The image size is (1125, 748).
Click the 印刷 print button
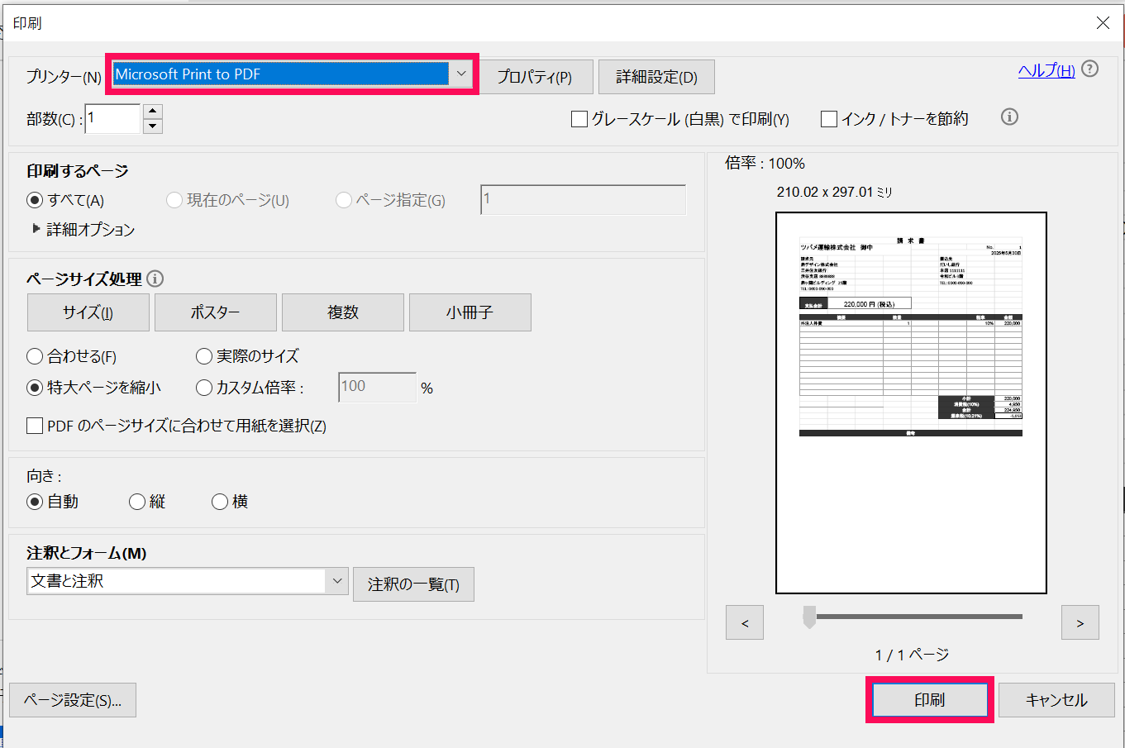tap(930, 700)
